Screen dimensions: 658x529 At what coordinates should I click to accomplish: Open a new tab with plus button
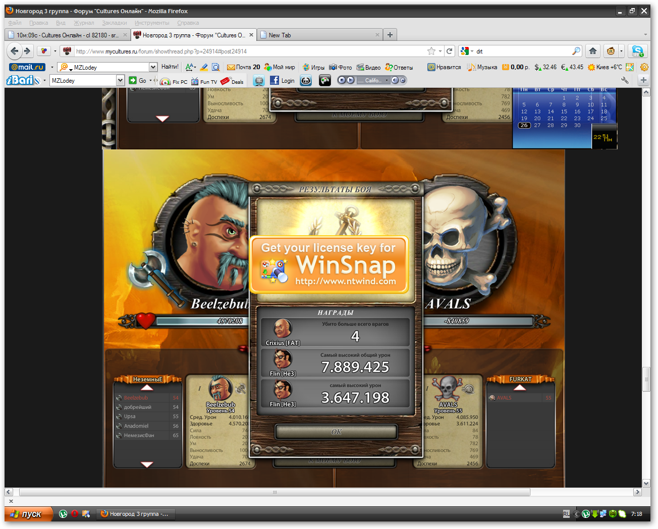click(x=390, y=35)
